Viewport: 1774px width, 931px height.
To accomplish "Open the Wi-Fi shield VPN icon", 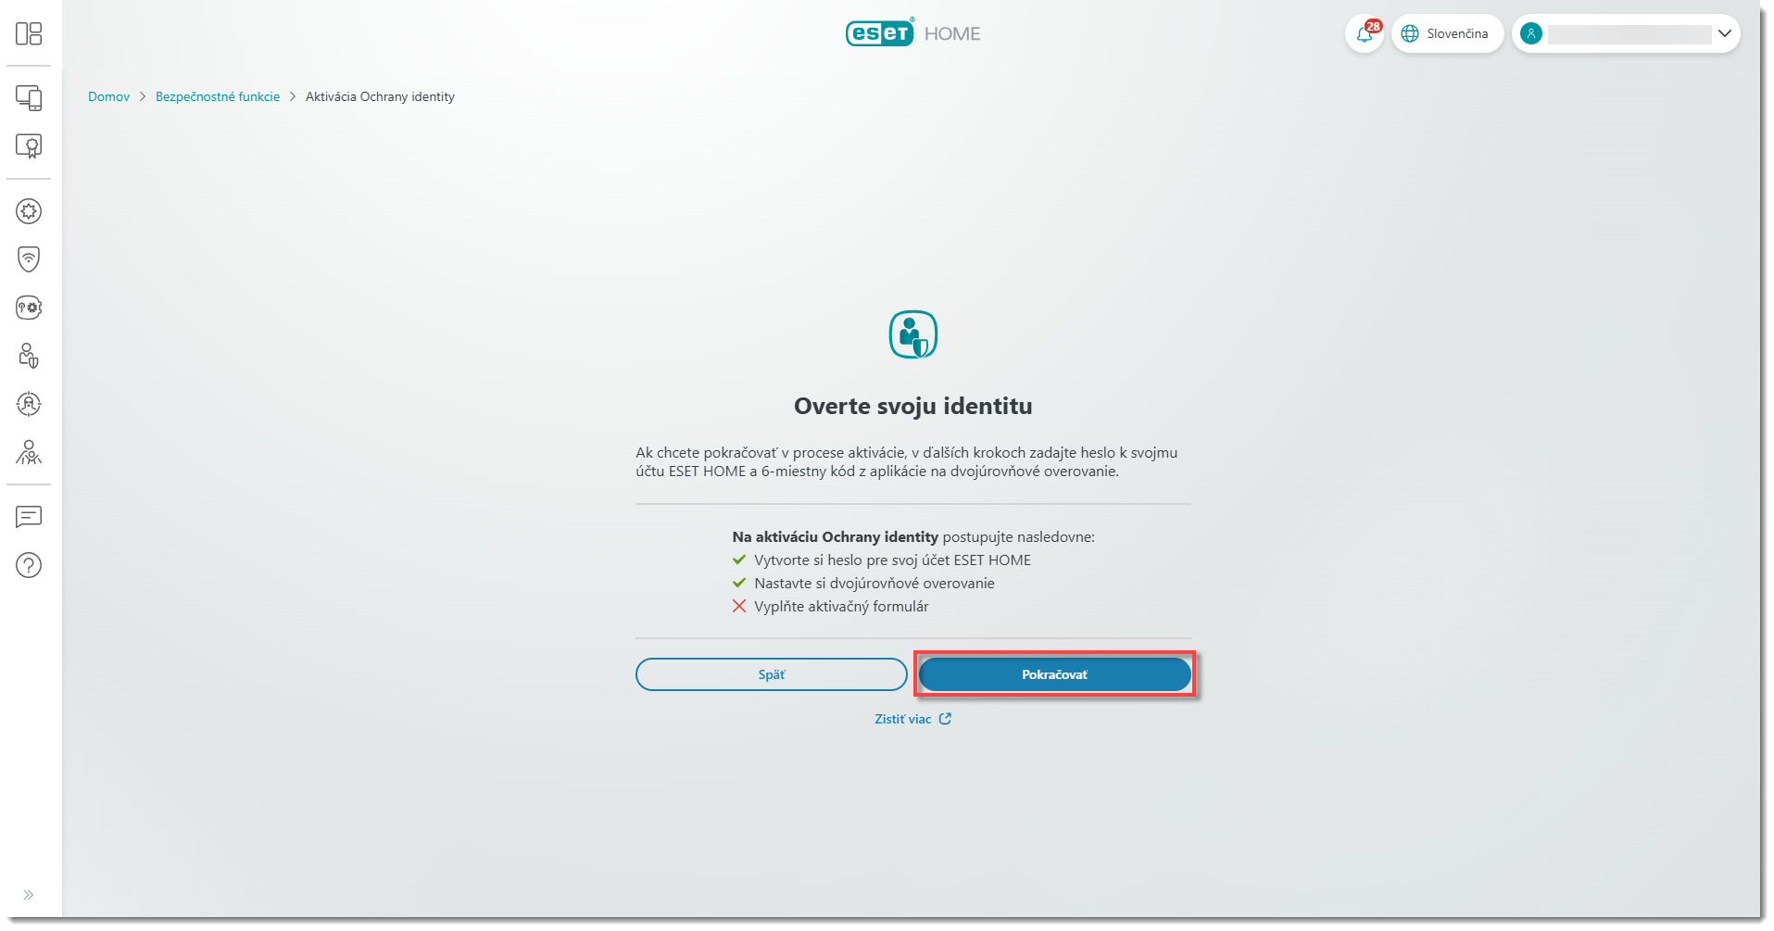I will click(x=29, y=259).
